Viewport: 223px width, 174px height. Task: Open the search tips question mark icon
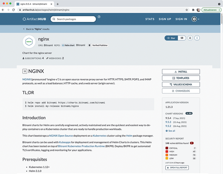tap(99, 17)
